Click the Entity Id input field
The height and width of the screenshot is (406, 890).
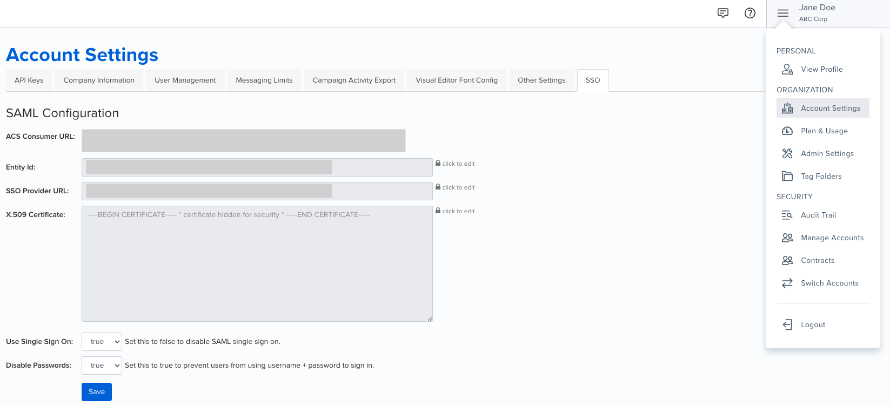click(257, 167)
